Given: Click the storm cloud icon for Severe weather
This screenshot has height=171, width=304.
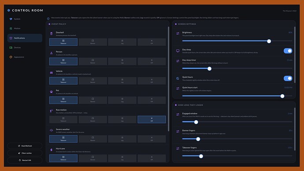Looking at the screenshot, I should [x=52, y=130].
